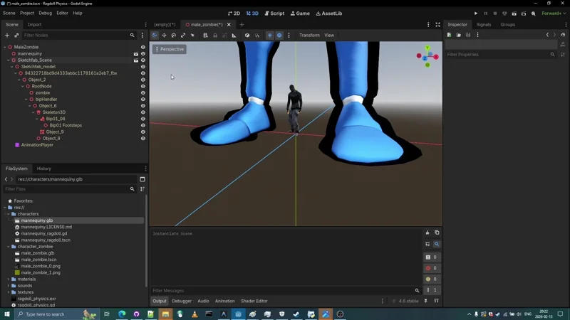Toggle visibility of Skeleton3D node
The image size is (570, 320).
click(142, 112)
